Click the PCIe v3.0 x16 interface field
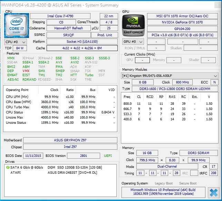222x201 pixels. point(182,35)
